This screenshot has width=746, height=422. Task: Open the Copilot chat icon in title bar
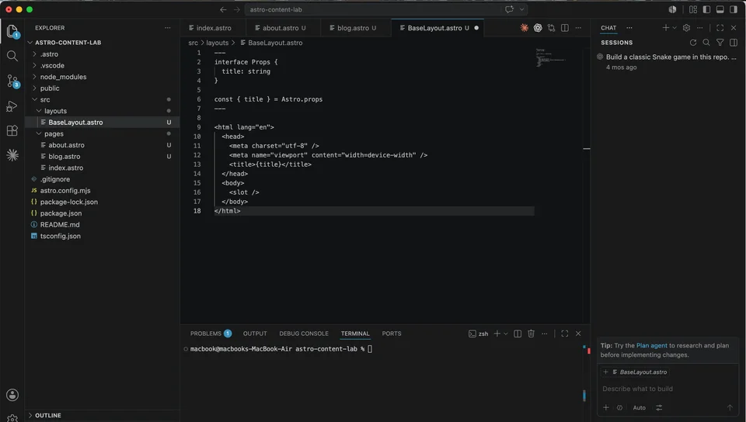(x=510, y=9)
